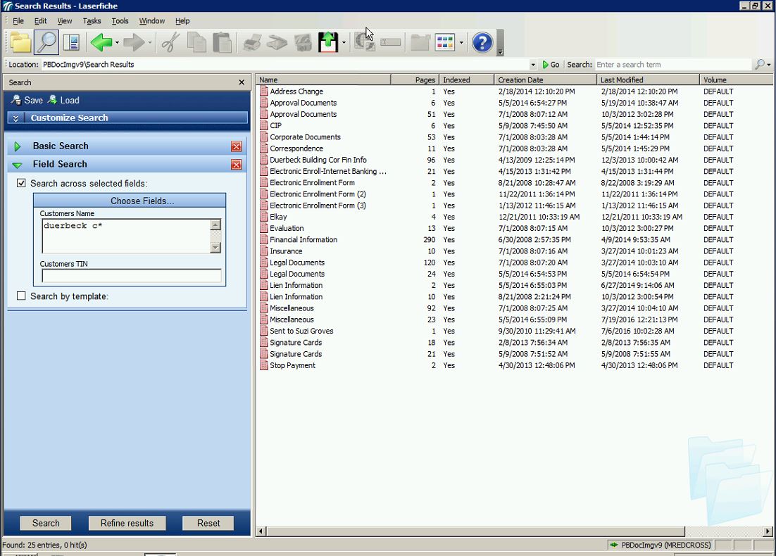
Task: Open the folder browser toolbar icon
Action: click(20, 43)
